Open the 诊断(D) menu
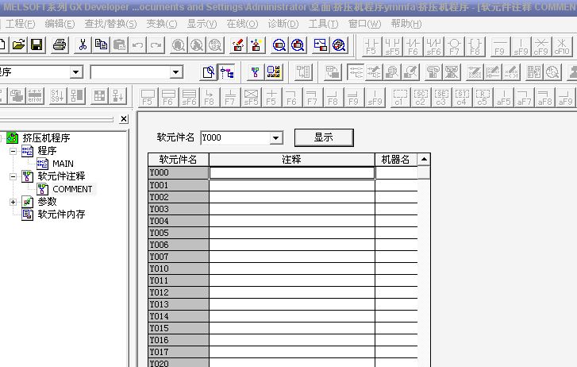The image size is (577, 367). click(x=283, y=24)
